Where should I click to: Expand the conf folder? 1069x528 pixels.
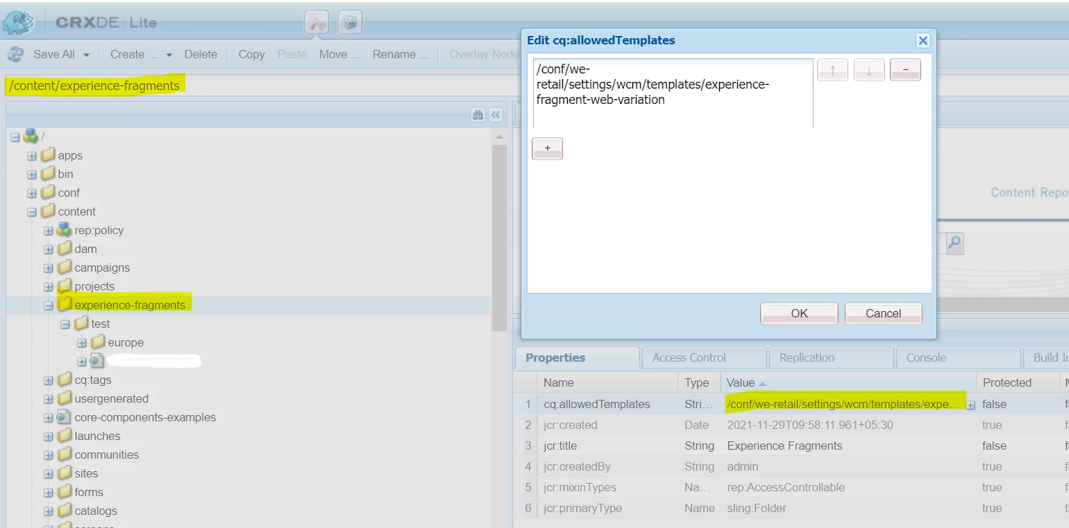click(32, 193)
